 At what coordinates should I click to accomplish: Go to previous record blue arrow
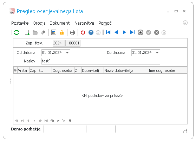tap(116, 32)
